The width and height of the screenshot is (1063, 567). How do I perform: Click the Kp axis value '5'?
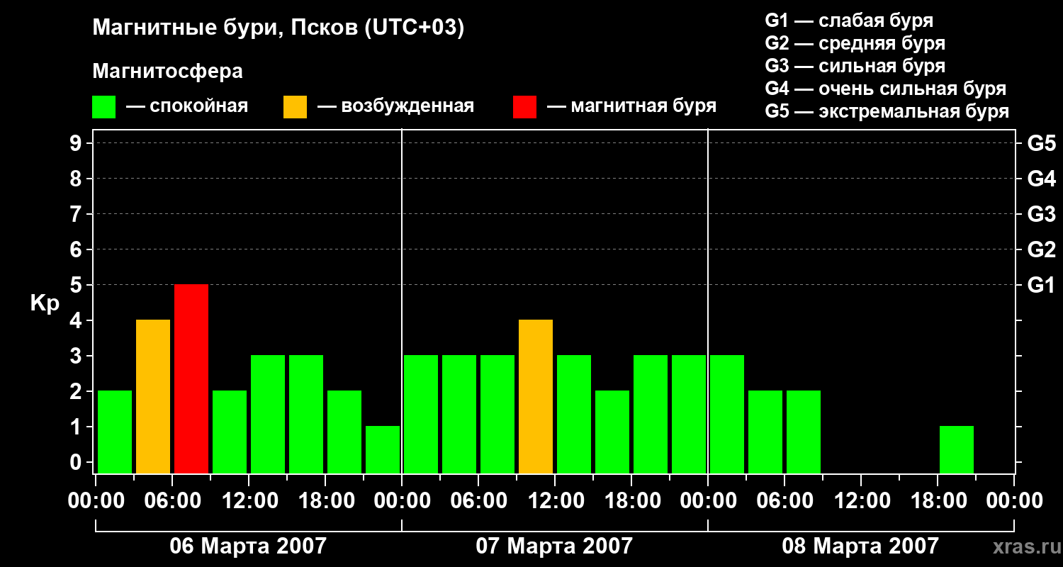tap(77, 285)
